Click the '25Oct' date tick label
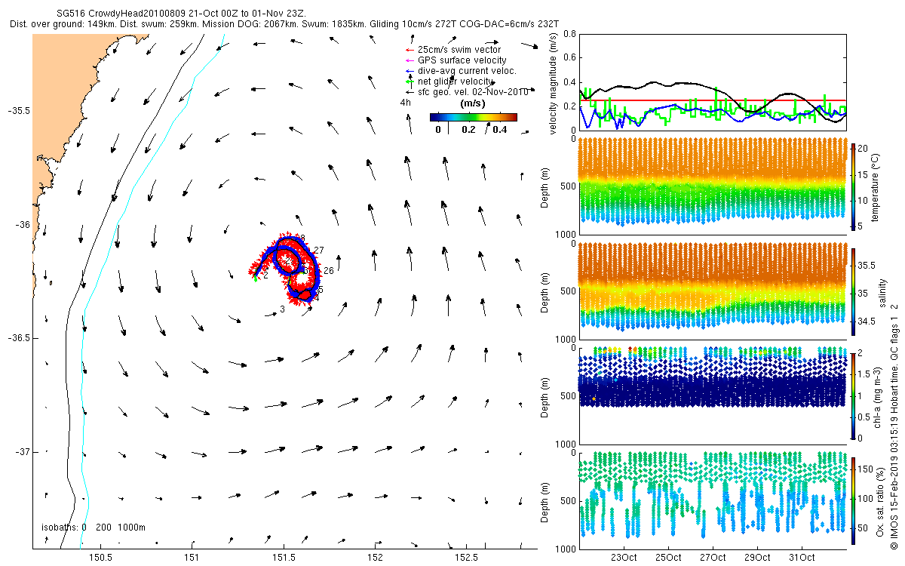905x566 pixels. tap(668, 558)
